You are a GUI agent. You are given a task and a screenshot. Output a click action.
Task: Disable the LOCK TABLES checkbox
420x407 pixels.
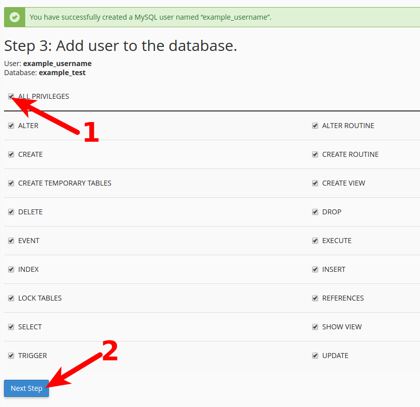(11, 298)
